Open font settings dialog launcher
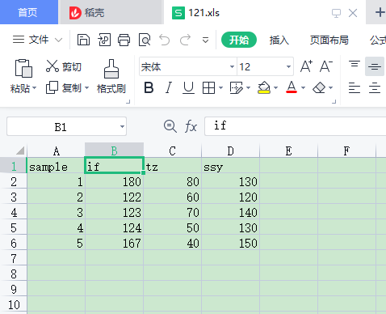This screenshot has width=386, height=314. [x=334, y=102]
